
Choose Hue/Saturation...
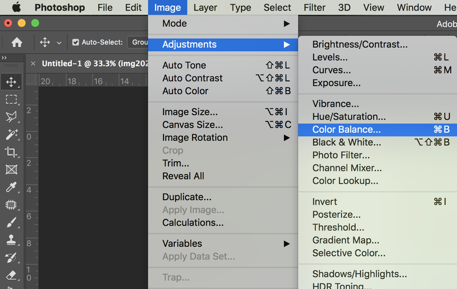coord(378,116)
